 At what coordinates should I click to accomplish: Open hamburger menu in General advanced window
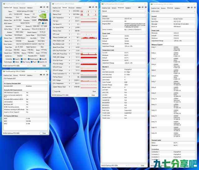(146, 7)
